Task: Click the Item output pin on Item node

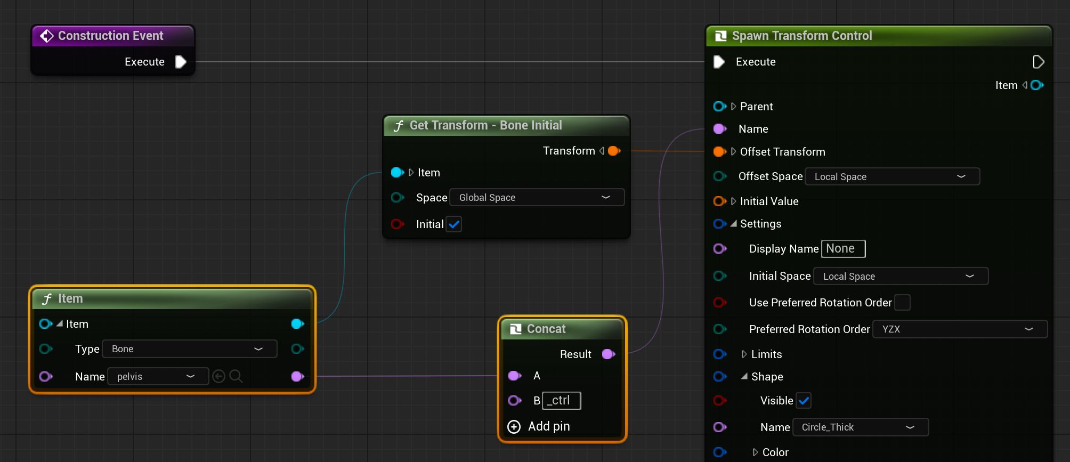Action: 298,324
